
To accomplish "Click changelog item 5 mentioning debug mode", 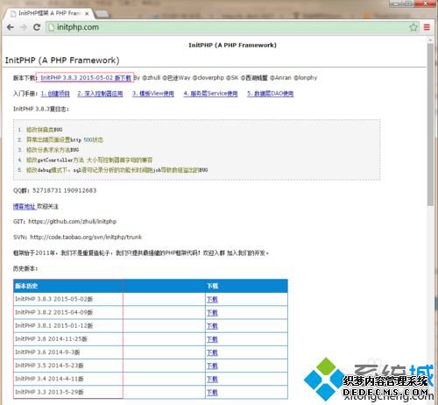I will (117, 170).
